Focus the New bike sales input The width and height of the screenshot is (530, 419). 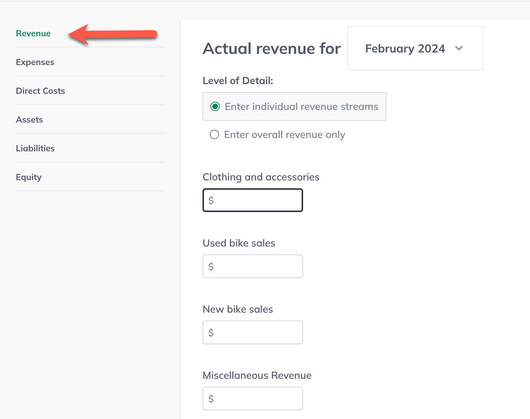252,332
